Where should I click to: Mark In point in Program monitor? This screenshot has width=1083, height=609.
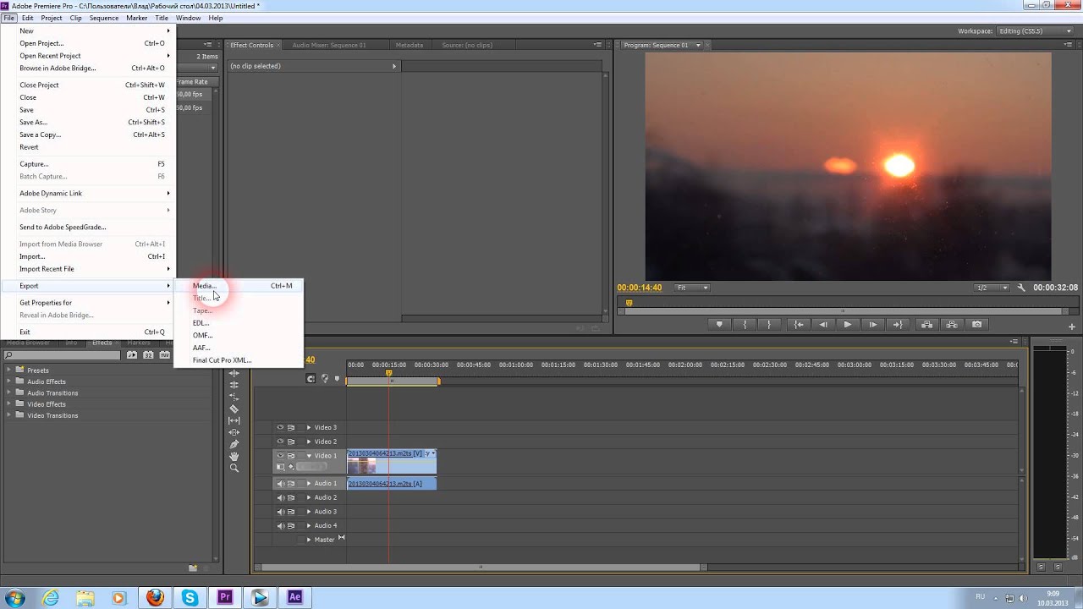(745, 324)
